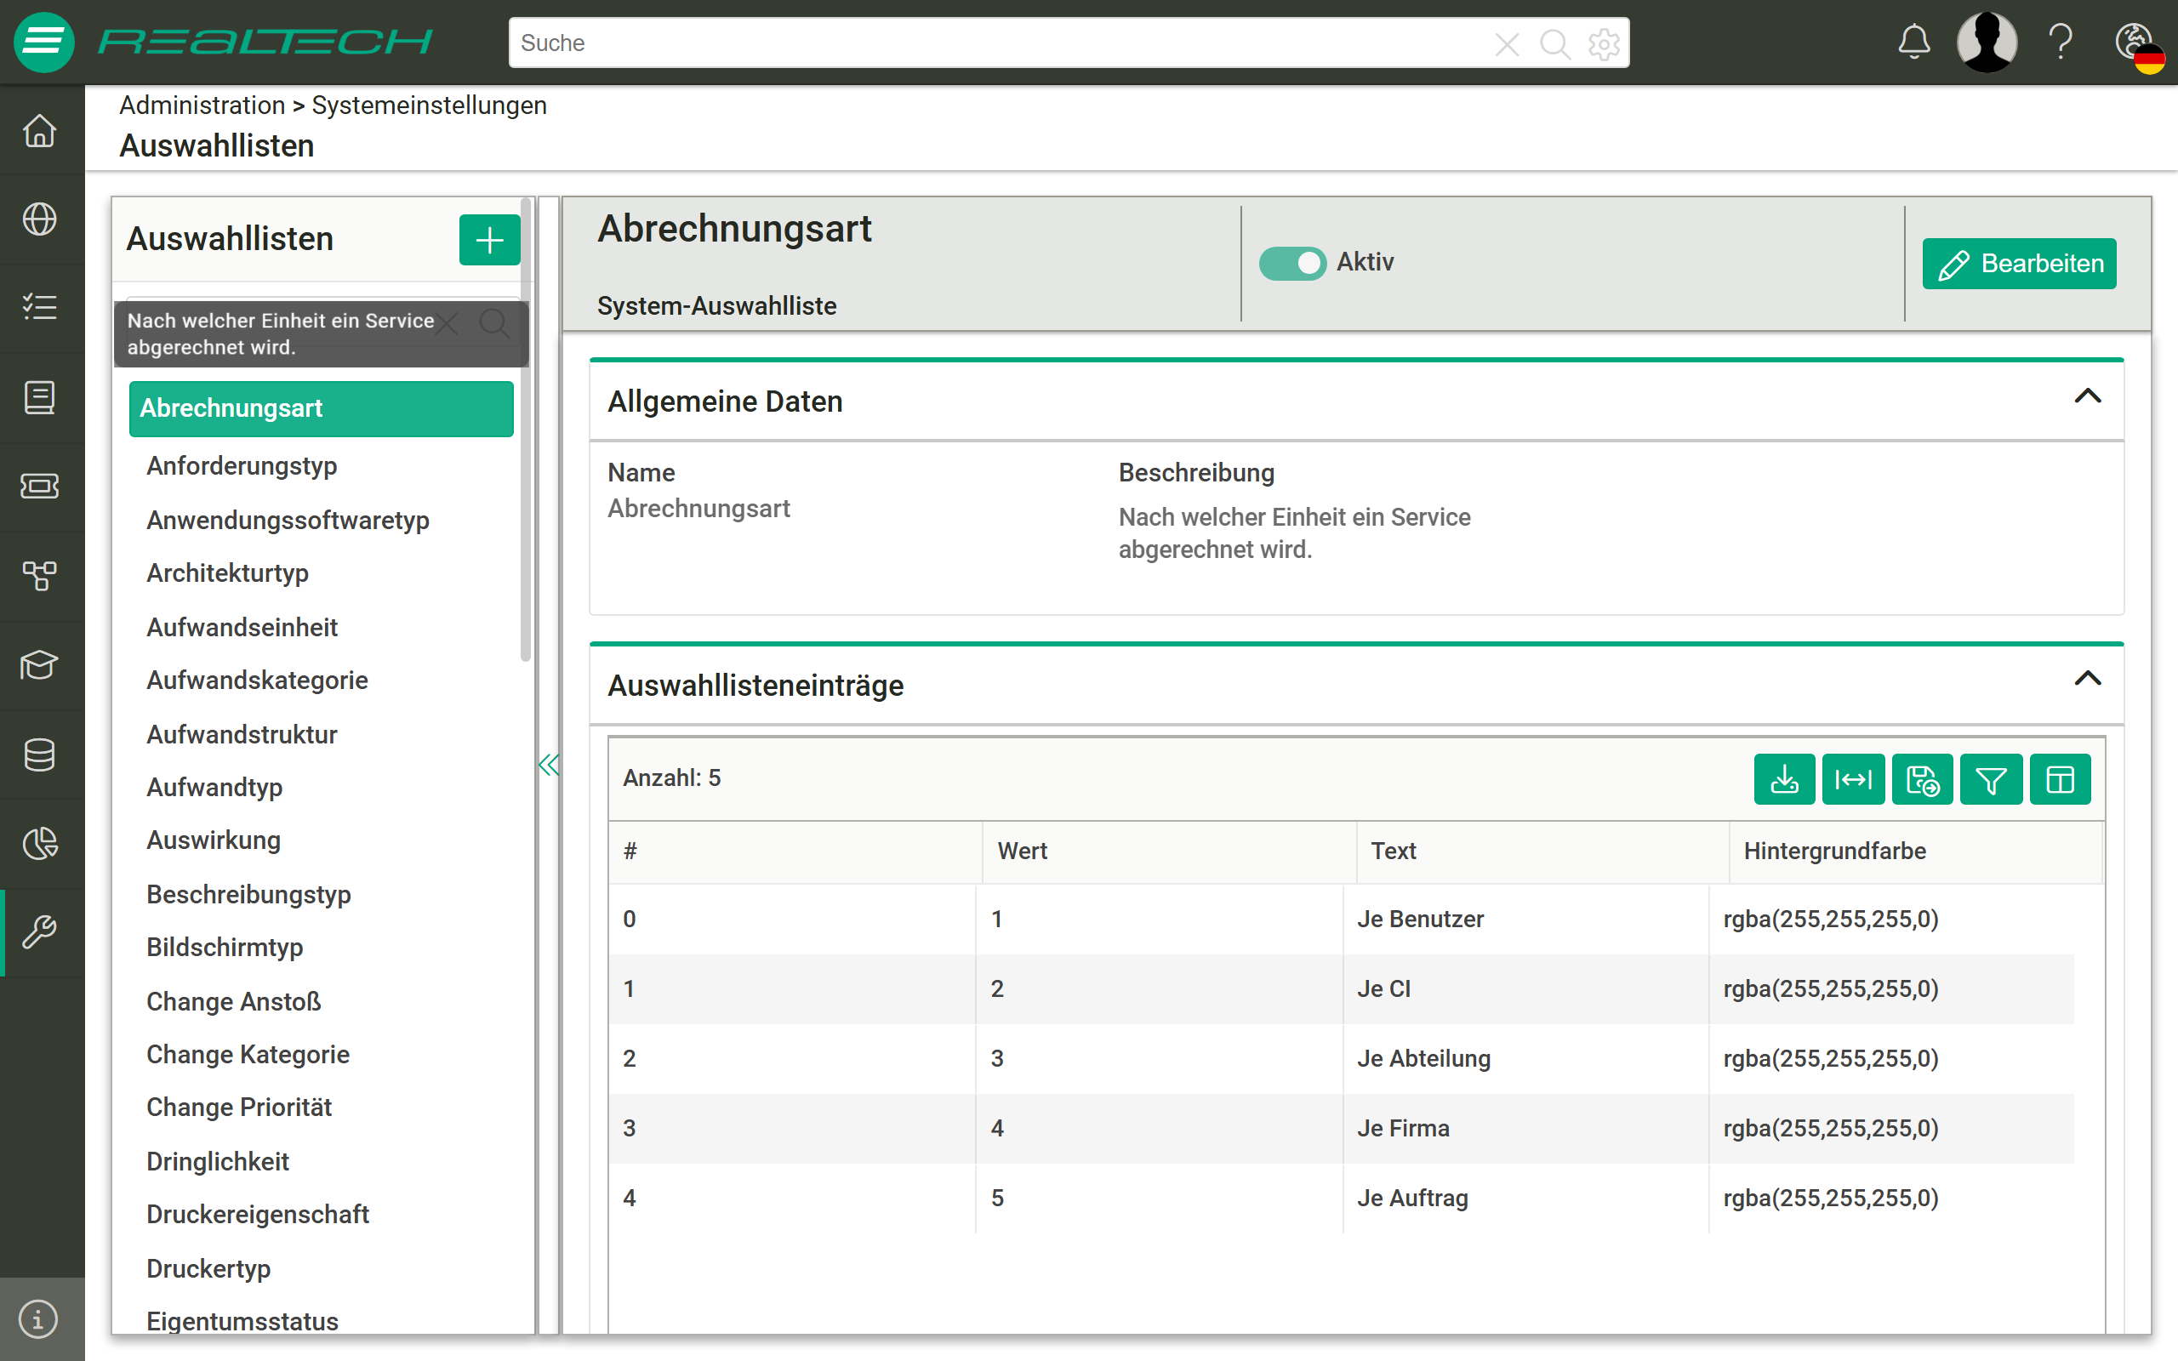Click the Hintergrundfarbe column header
The height and width of the screenshot is (1361, 2178).
1834,851
